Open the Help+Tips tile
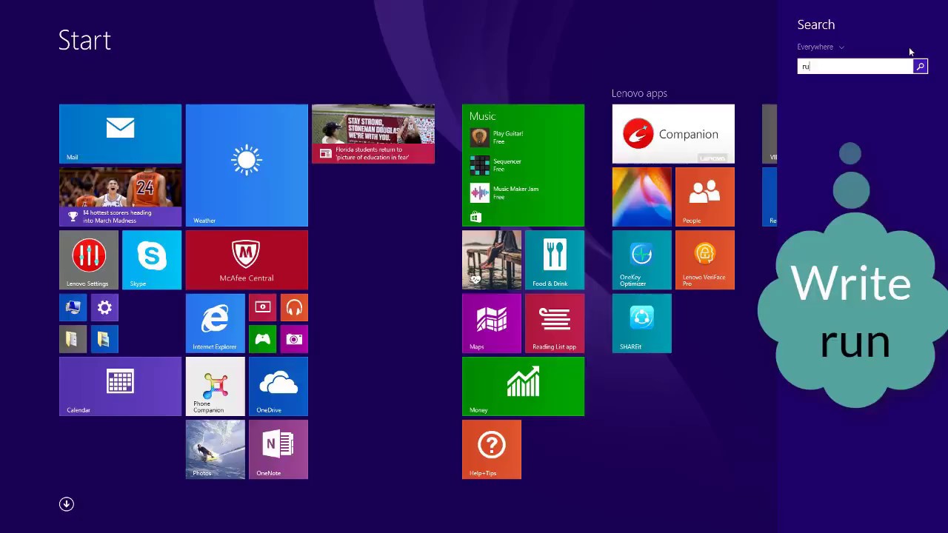This screenshot has height=533, width=948. pyautogui.click(x=492, y=449)
